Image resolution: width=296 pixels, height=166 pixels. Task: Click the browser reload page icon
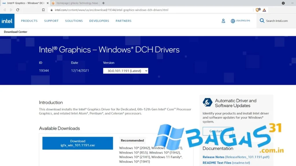[18, 10]
